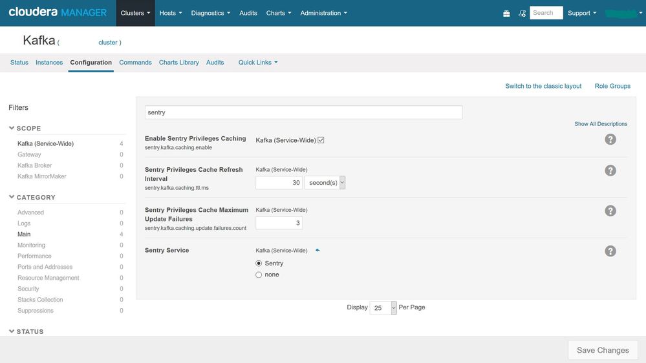Open the Quick Links dropdown
The height and width of the screenshot is (363, 646).
(258, 63)
